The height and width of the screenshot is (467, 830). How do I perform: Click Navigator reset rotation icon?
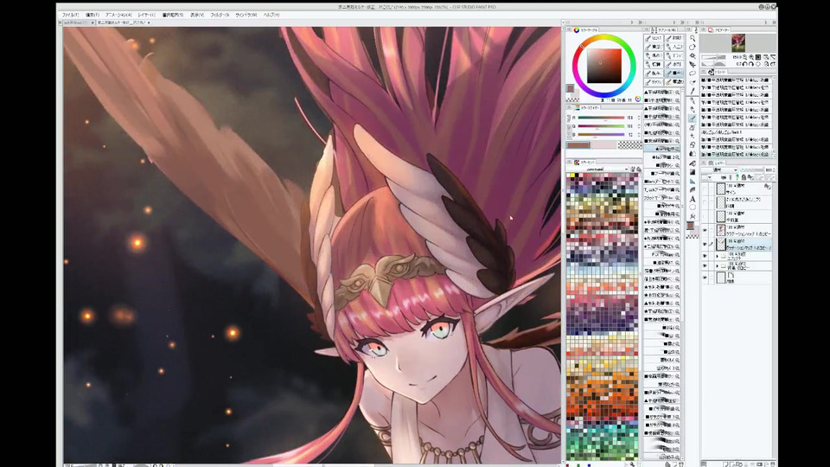coord(758,63)
